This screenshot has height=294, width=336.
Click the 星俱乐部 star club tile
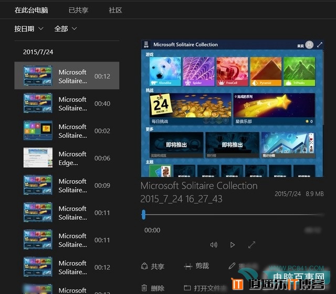coord(274,109)
